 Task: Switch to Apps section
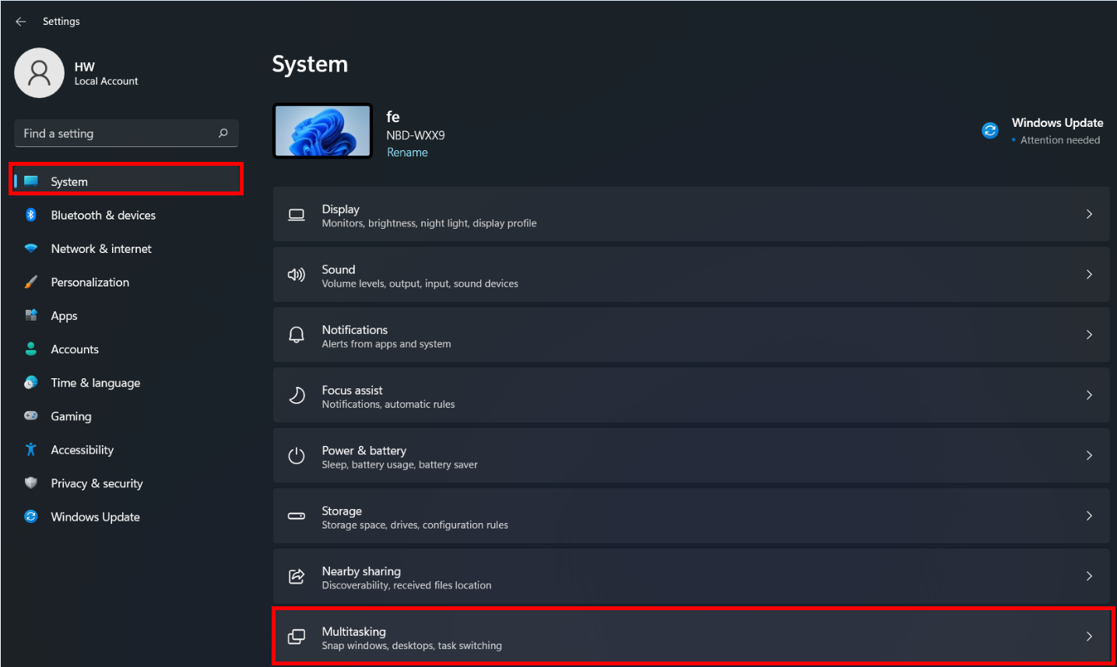[x=126, y=315]
